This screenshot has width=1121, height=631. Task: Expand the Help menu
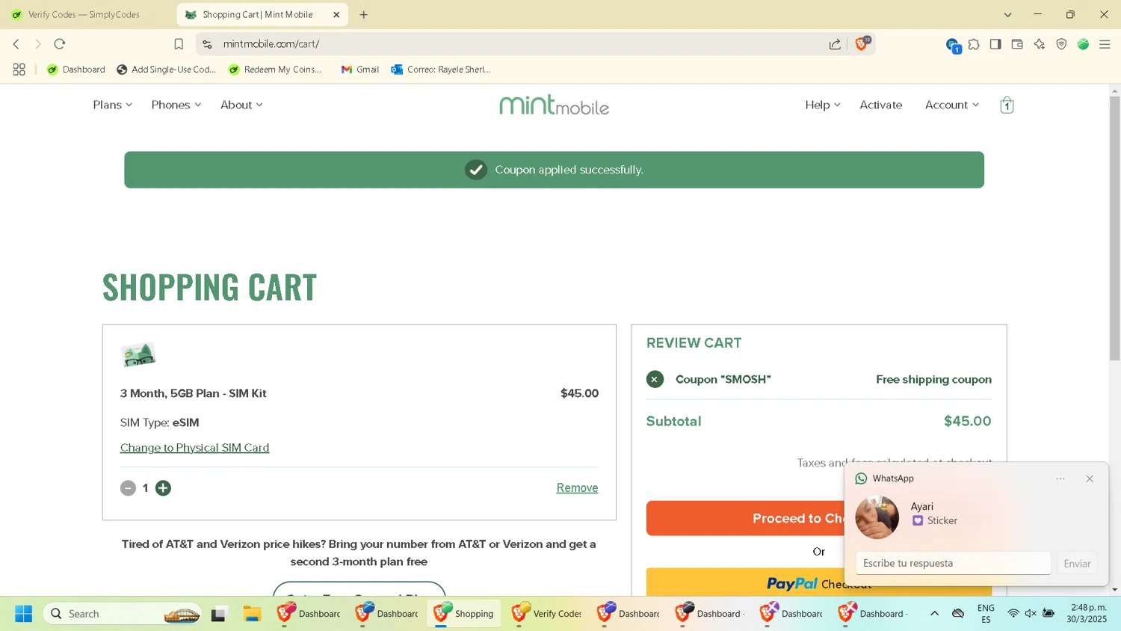(x=822, y=105)
